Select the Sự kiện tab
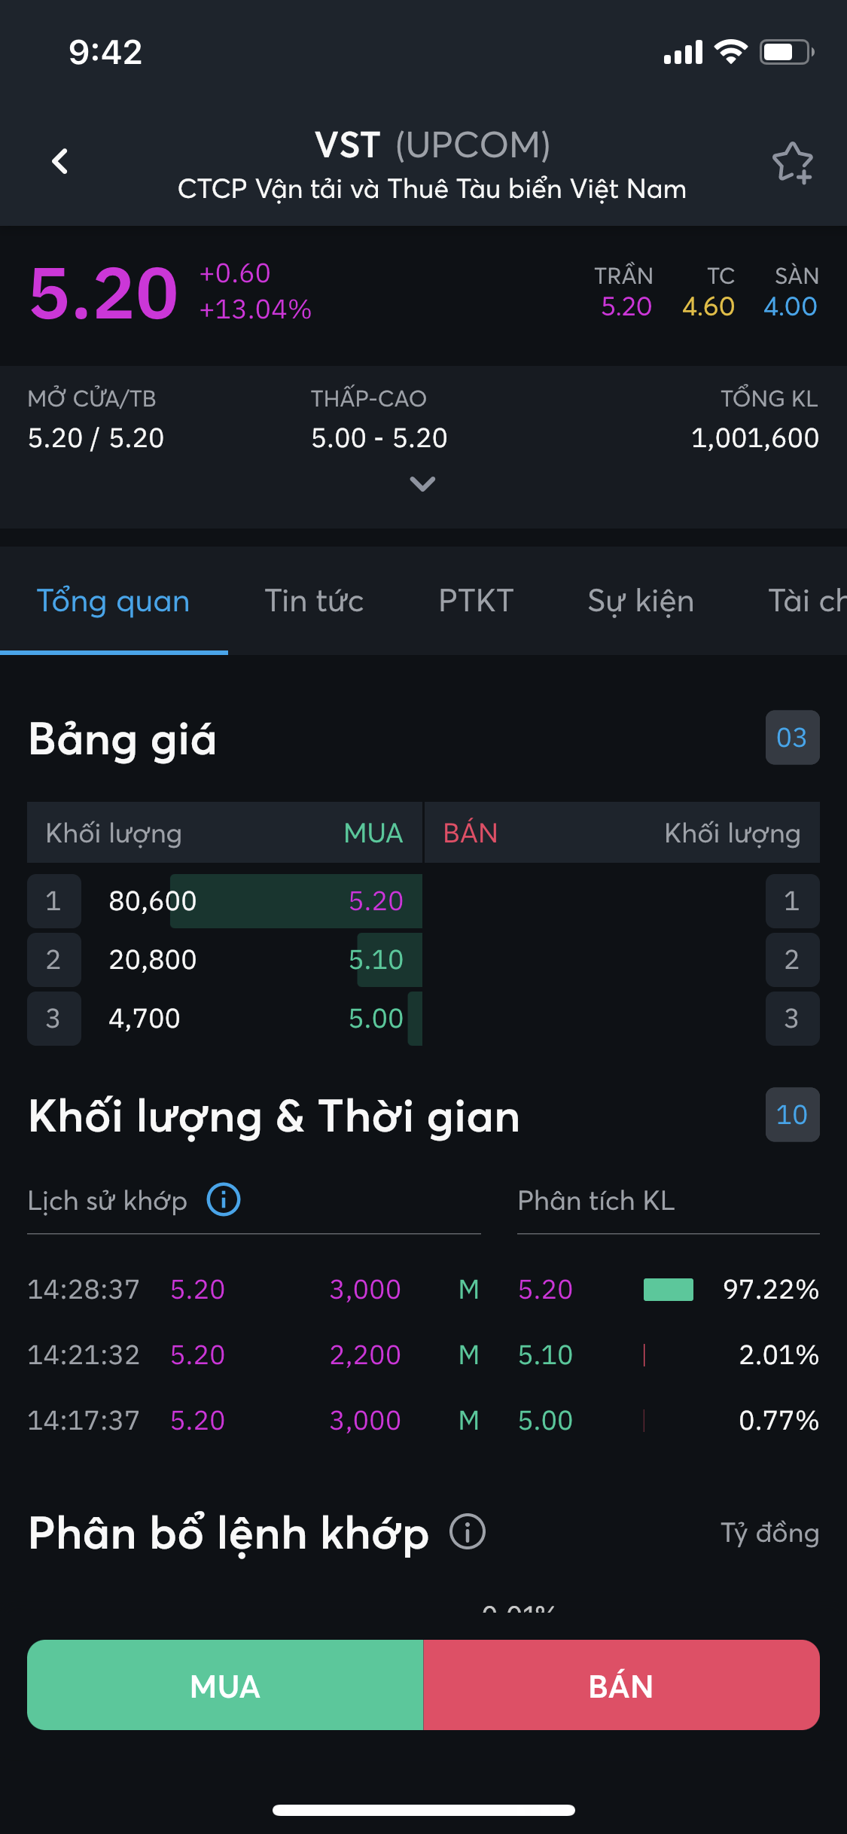 pos(641,602)
